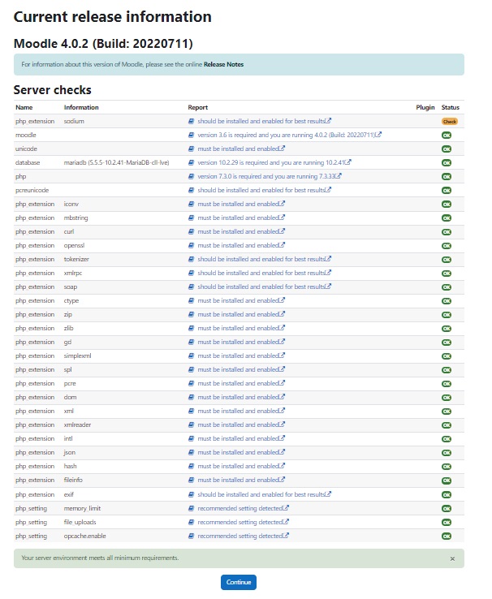Image resolution: width=492 pixels, height=599 pixels.
Task: Click the book icon in the openssl row
Action: click(191, 245)
